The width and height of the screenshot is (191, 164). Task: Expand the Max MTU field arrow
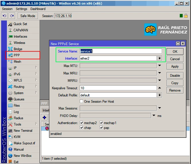tap(159, 66)
